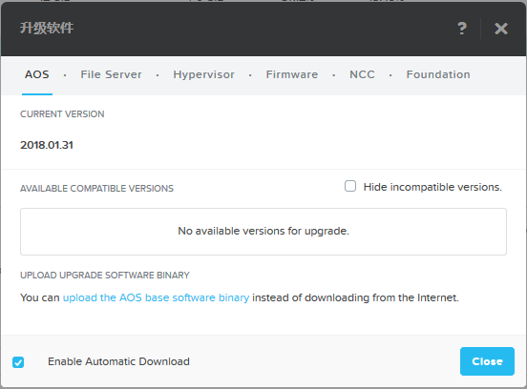This screenshot has width=527, height=389.
Task: Click the UPLOAD UPGRADE SOFTWARE BINARY heading
Action: coord(105,276)
